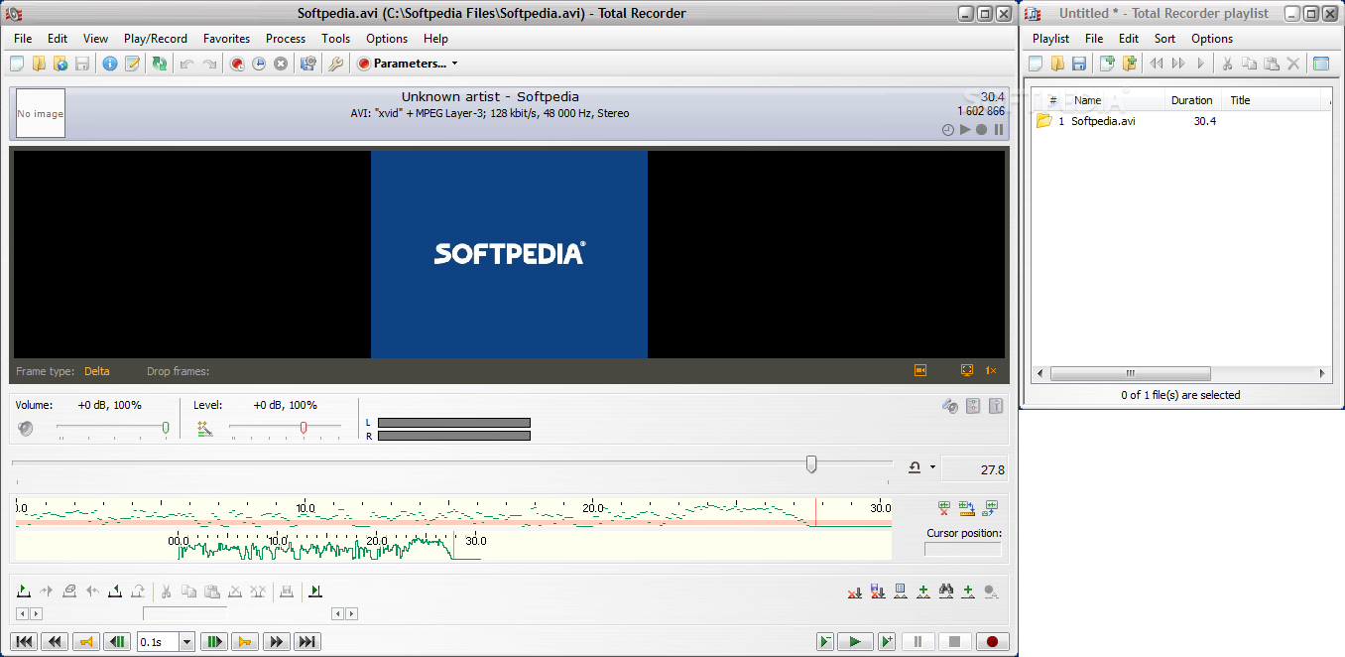The width and height of the screenshot is (1345, 657).
Task: Select Softpedia.avi in the playlist
Action: tap(1103, 121)
